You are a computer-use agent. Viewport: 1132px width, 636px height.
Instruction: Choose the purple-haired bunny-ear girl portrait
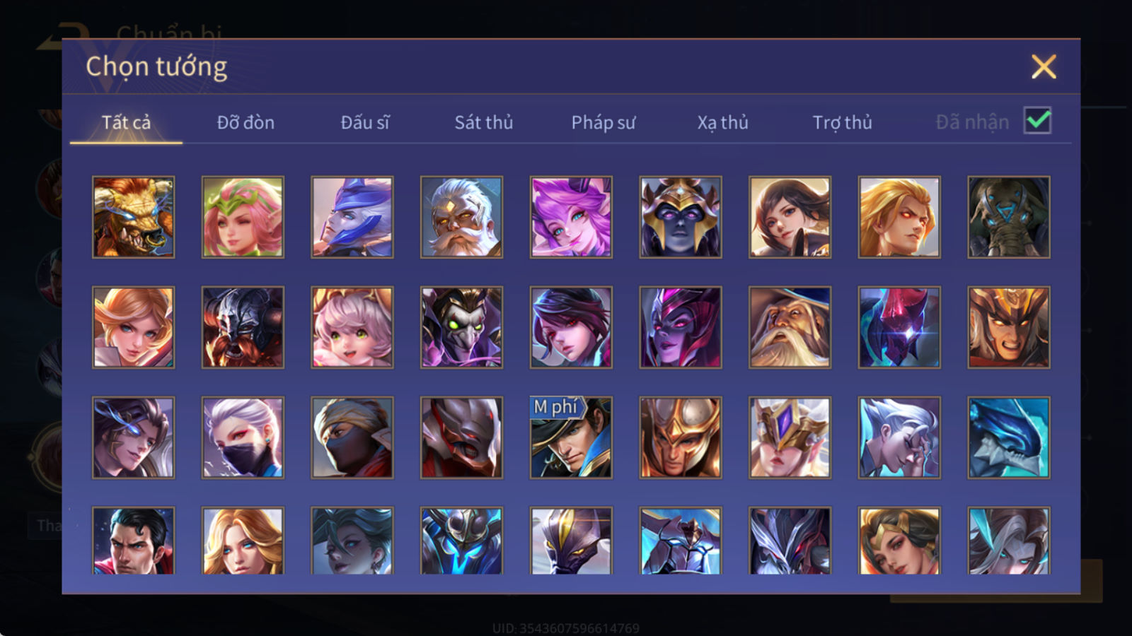tap(571, 217)
